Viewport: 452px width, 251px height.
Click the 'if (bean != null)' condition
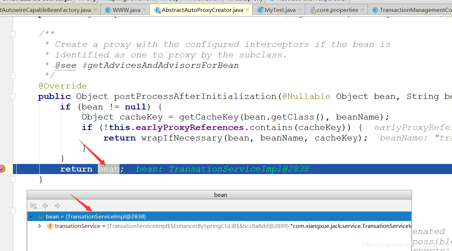(111, 107)
